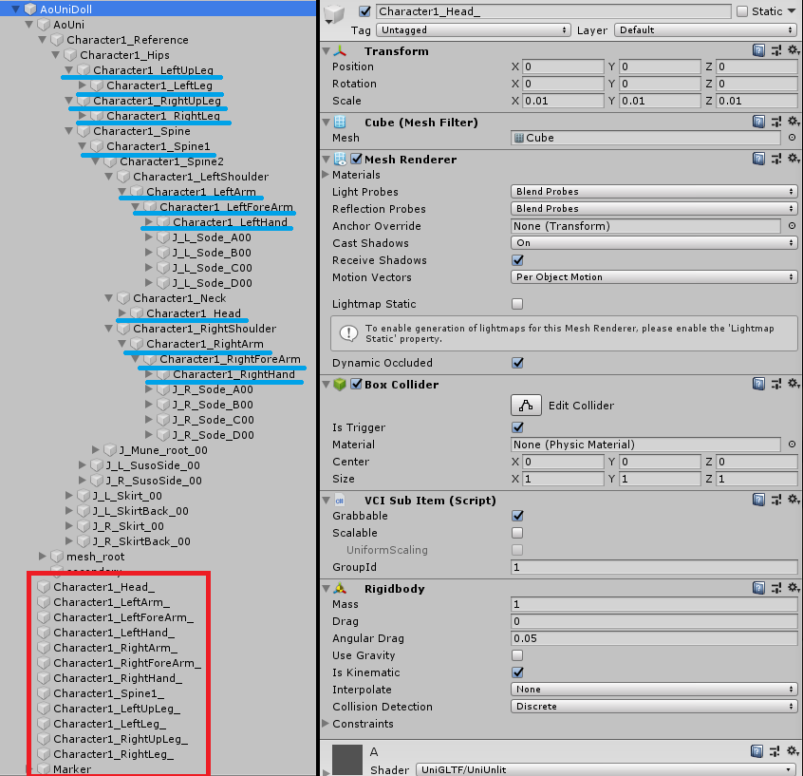
Task: Click the Box Collider green cube icon
Action: point(340,384)
